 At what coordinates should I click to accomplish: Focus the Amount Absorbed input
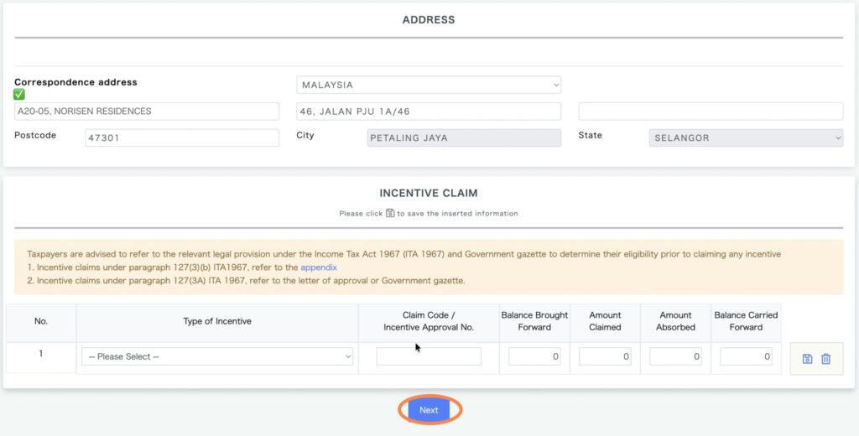point(675,357)
